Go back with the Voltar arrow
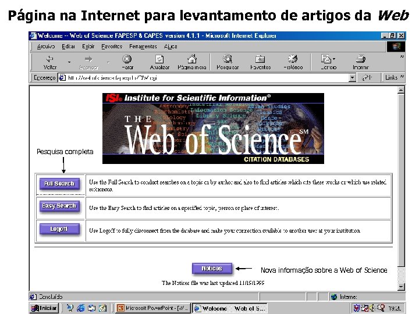This screenshot has height=314, width=419. tap(50, 62)
